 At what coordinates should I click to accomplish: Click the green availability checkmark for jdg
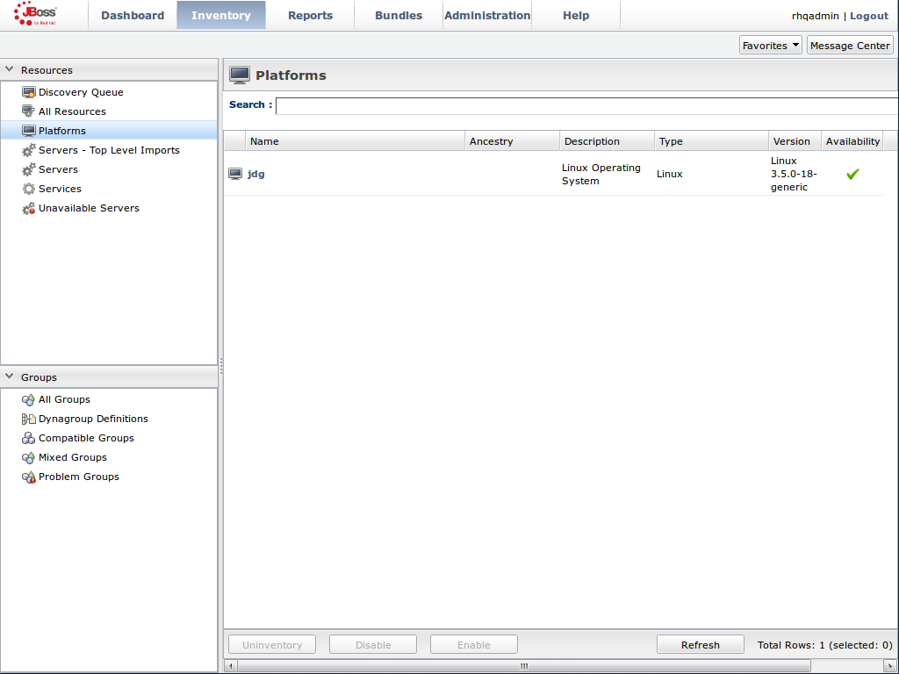point(852,174)
